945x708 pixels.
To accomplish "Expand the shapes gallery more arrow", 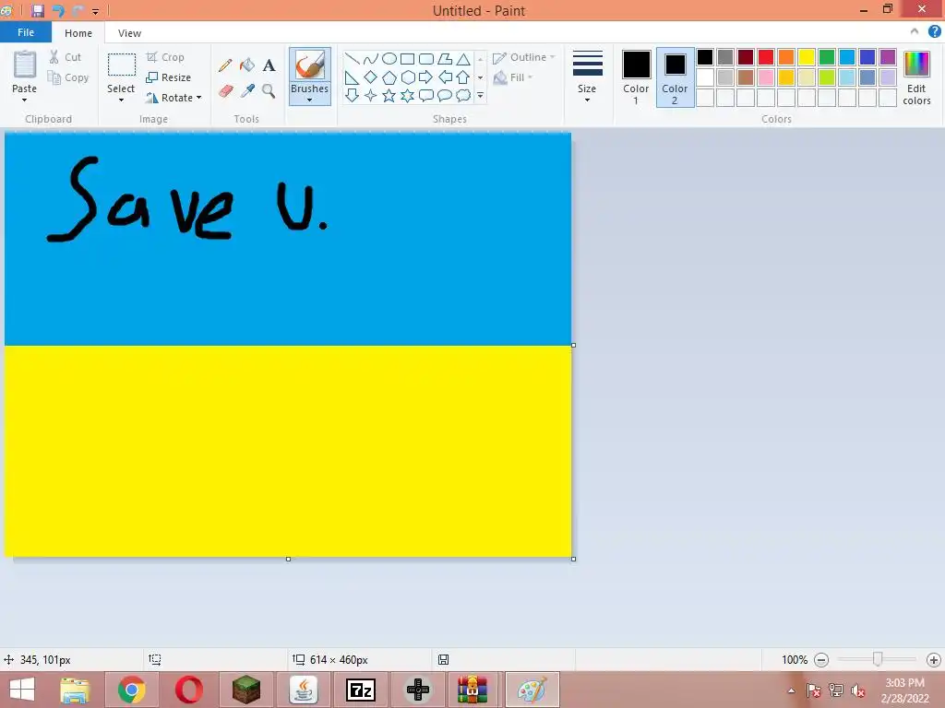I will [x=480, y=95].
